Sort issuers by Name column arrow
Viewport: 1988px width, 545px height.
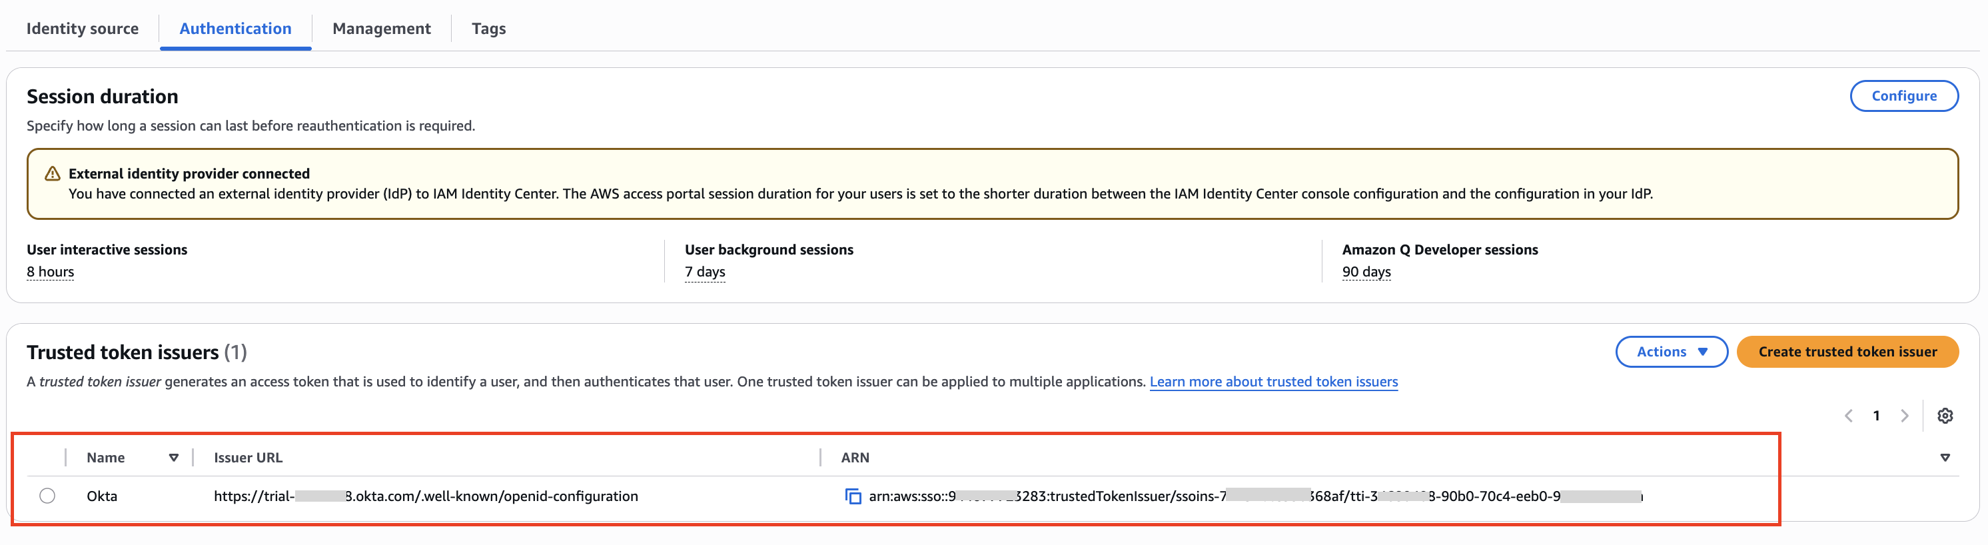point(174,458)
